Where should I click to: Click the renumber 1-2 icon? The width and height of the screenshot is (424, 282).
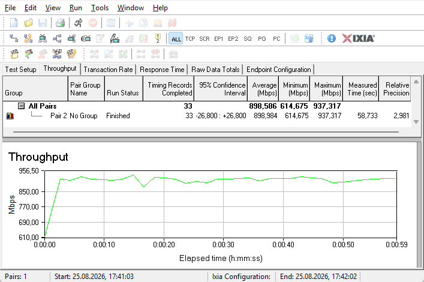coord(158,38)
